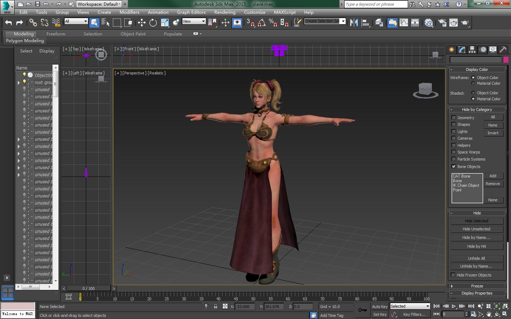
Task: Click the Invert category button
Action: coord(493,133)
